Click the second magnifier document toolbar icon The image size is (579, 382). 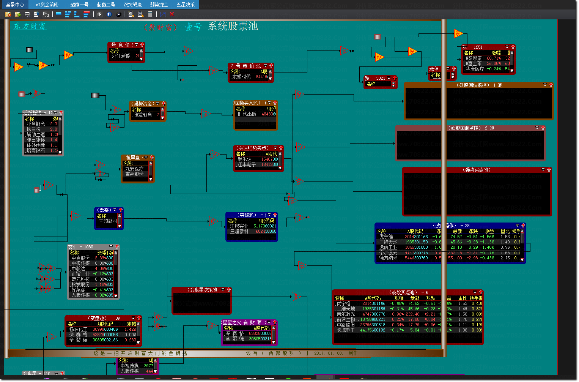click(x=140, y=14)
